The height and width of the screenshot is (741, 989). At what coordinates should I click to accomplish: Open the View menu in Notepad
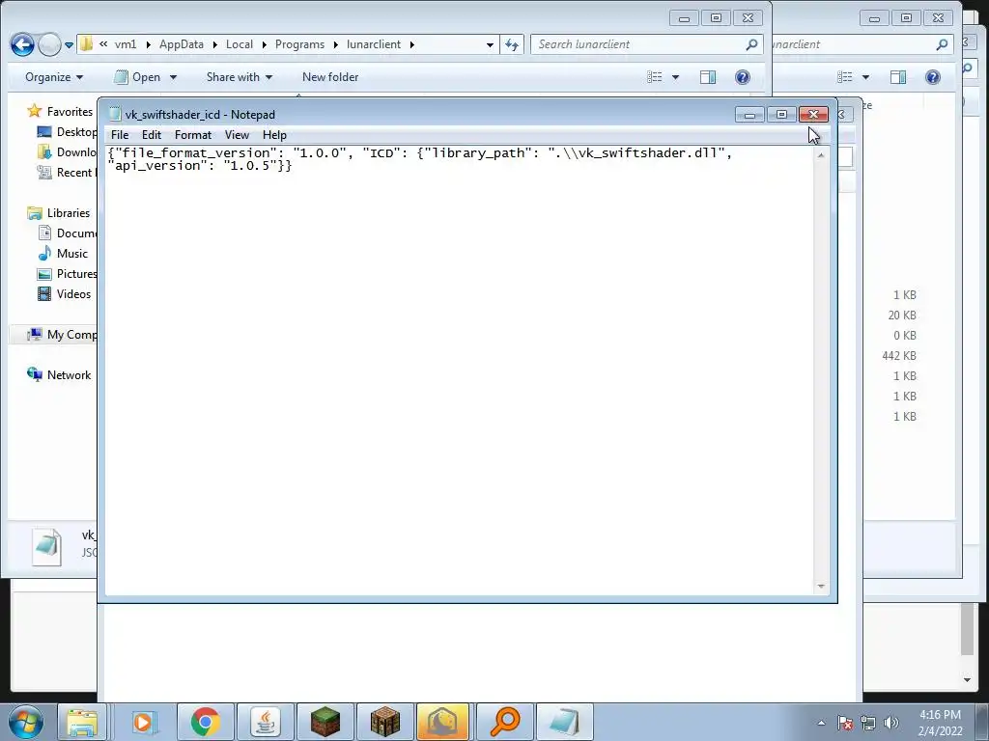[238, 135]
